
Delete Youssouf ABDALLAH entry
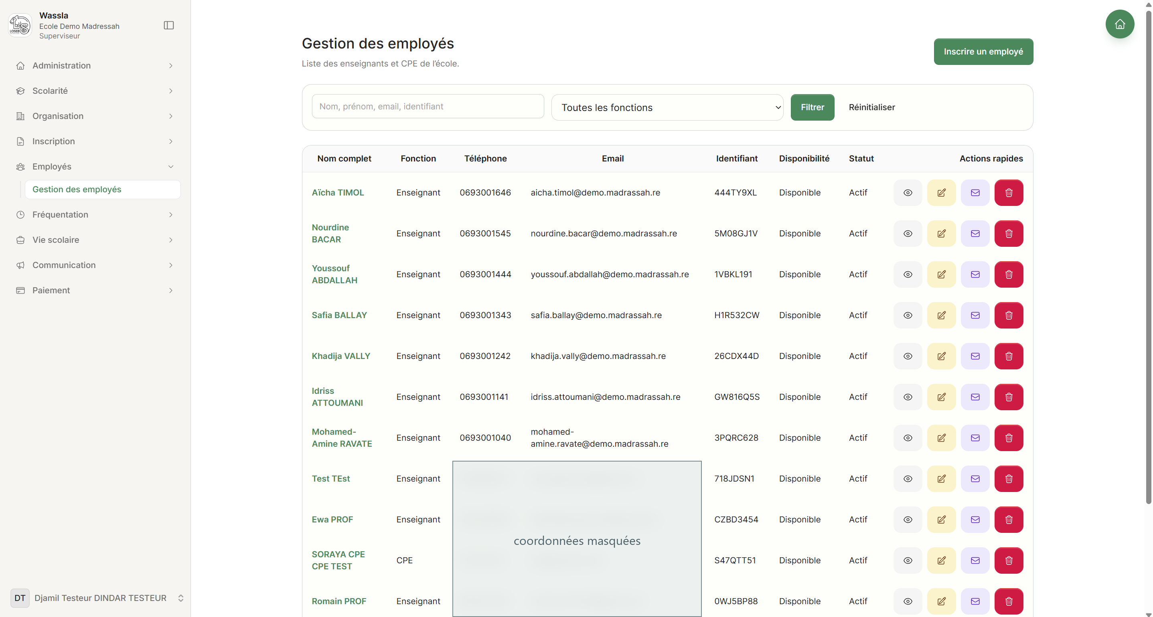pos(1009,274)
